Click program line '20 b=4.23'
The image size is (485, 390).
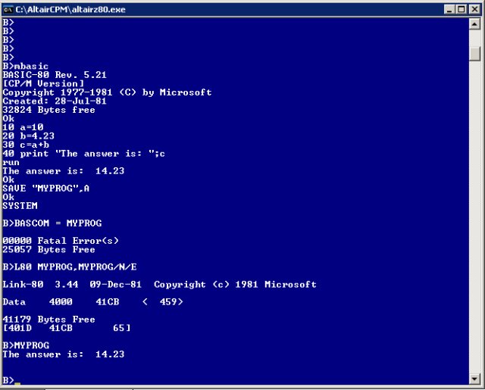(x=29, y=136)
